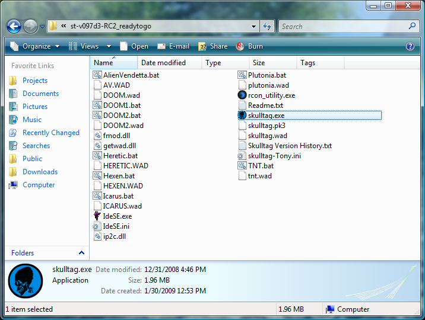Select the Heretic.bat file icon
The image size is (425, 320).
[x=97, y=156]
